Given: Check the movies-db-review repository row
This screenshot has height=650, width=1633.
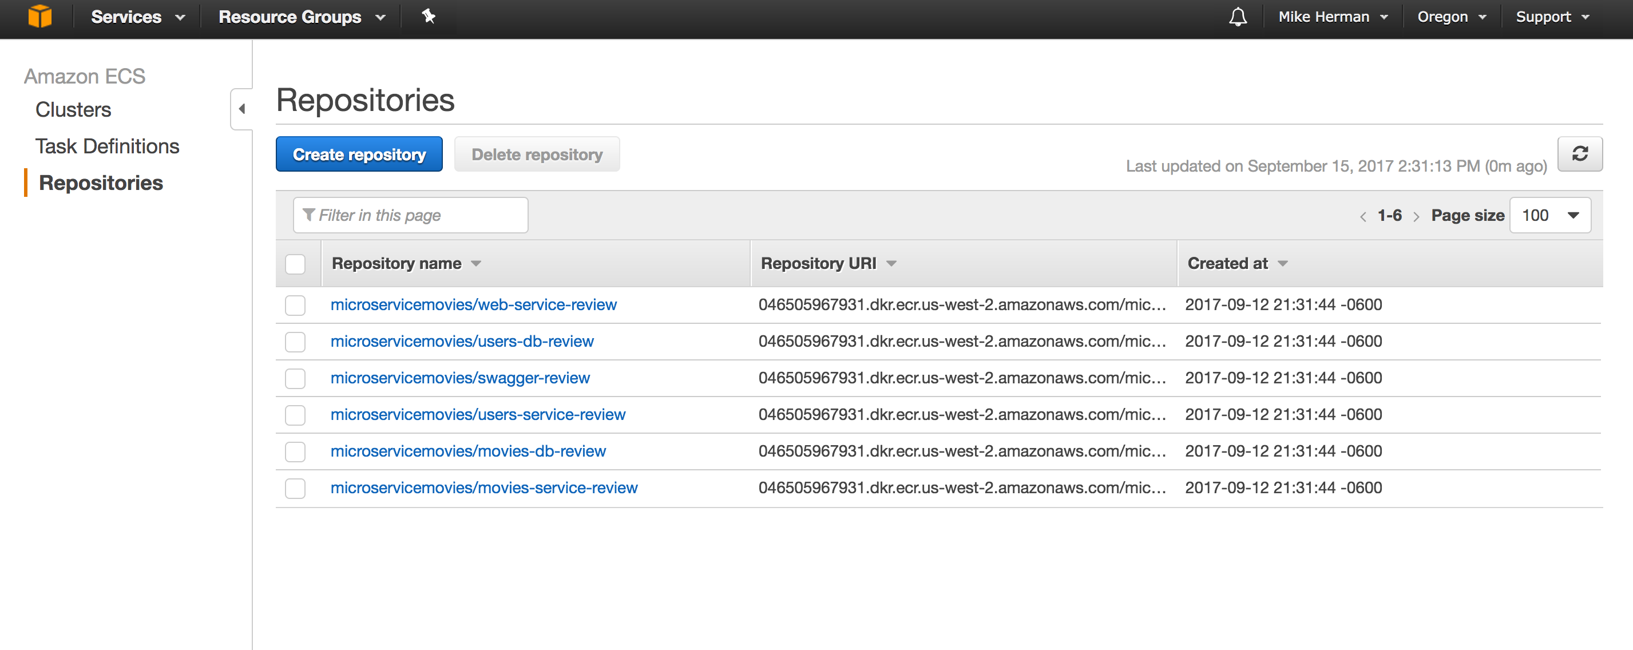Looking at the screenshot, I should tap(295, 451).
